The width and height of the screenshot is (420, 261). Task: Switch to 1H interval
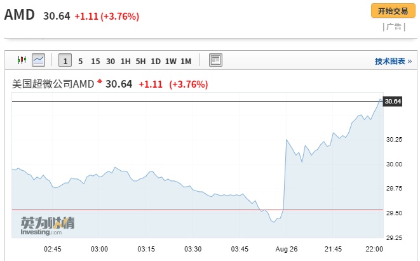click(x=125, y=61)
